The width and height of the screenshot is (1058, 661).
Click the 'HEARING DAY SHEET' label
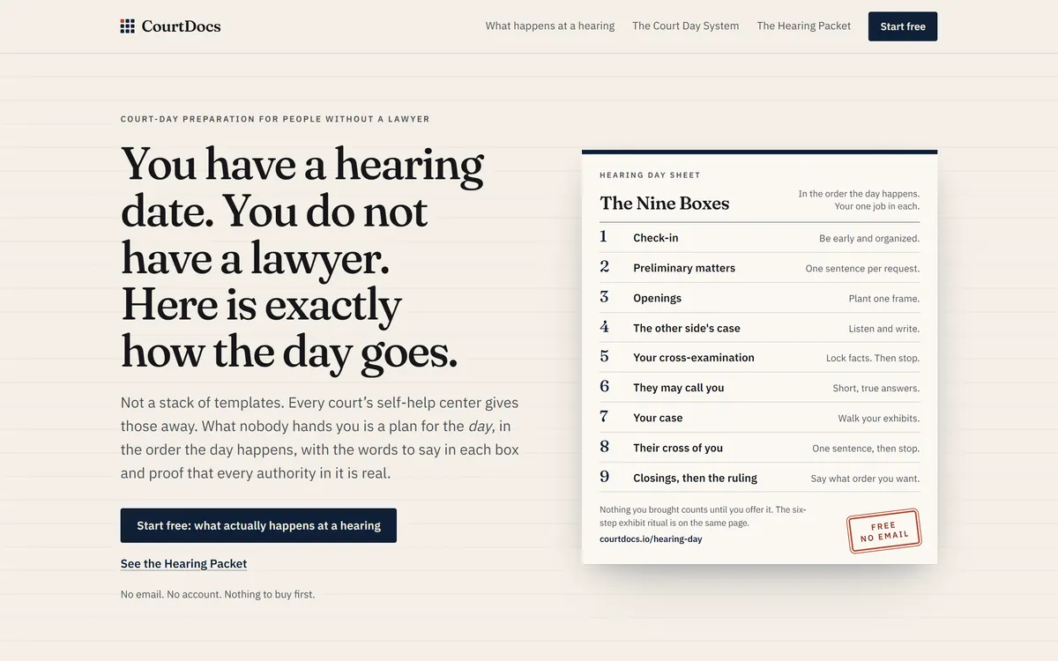click(x=650, y=175)
